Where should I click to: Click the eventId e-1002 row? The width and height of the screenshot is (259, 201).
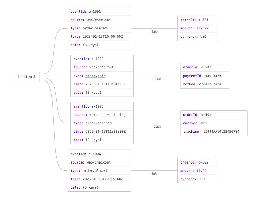coord(102,59)
